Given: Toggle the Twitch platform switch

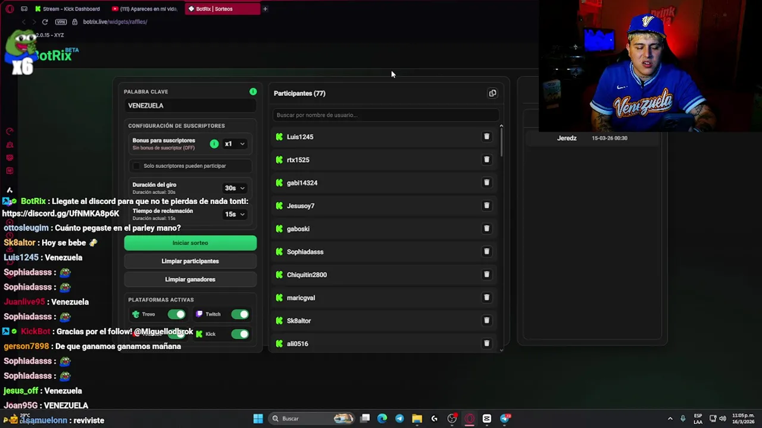Looking at the screenshot, I should tap(240, 314).
